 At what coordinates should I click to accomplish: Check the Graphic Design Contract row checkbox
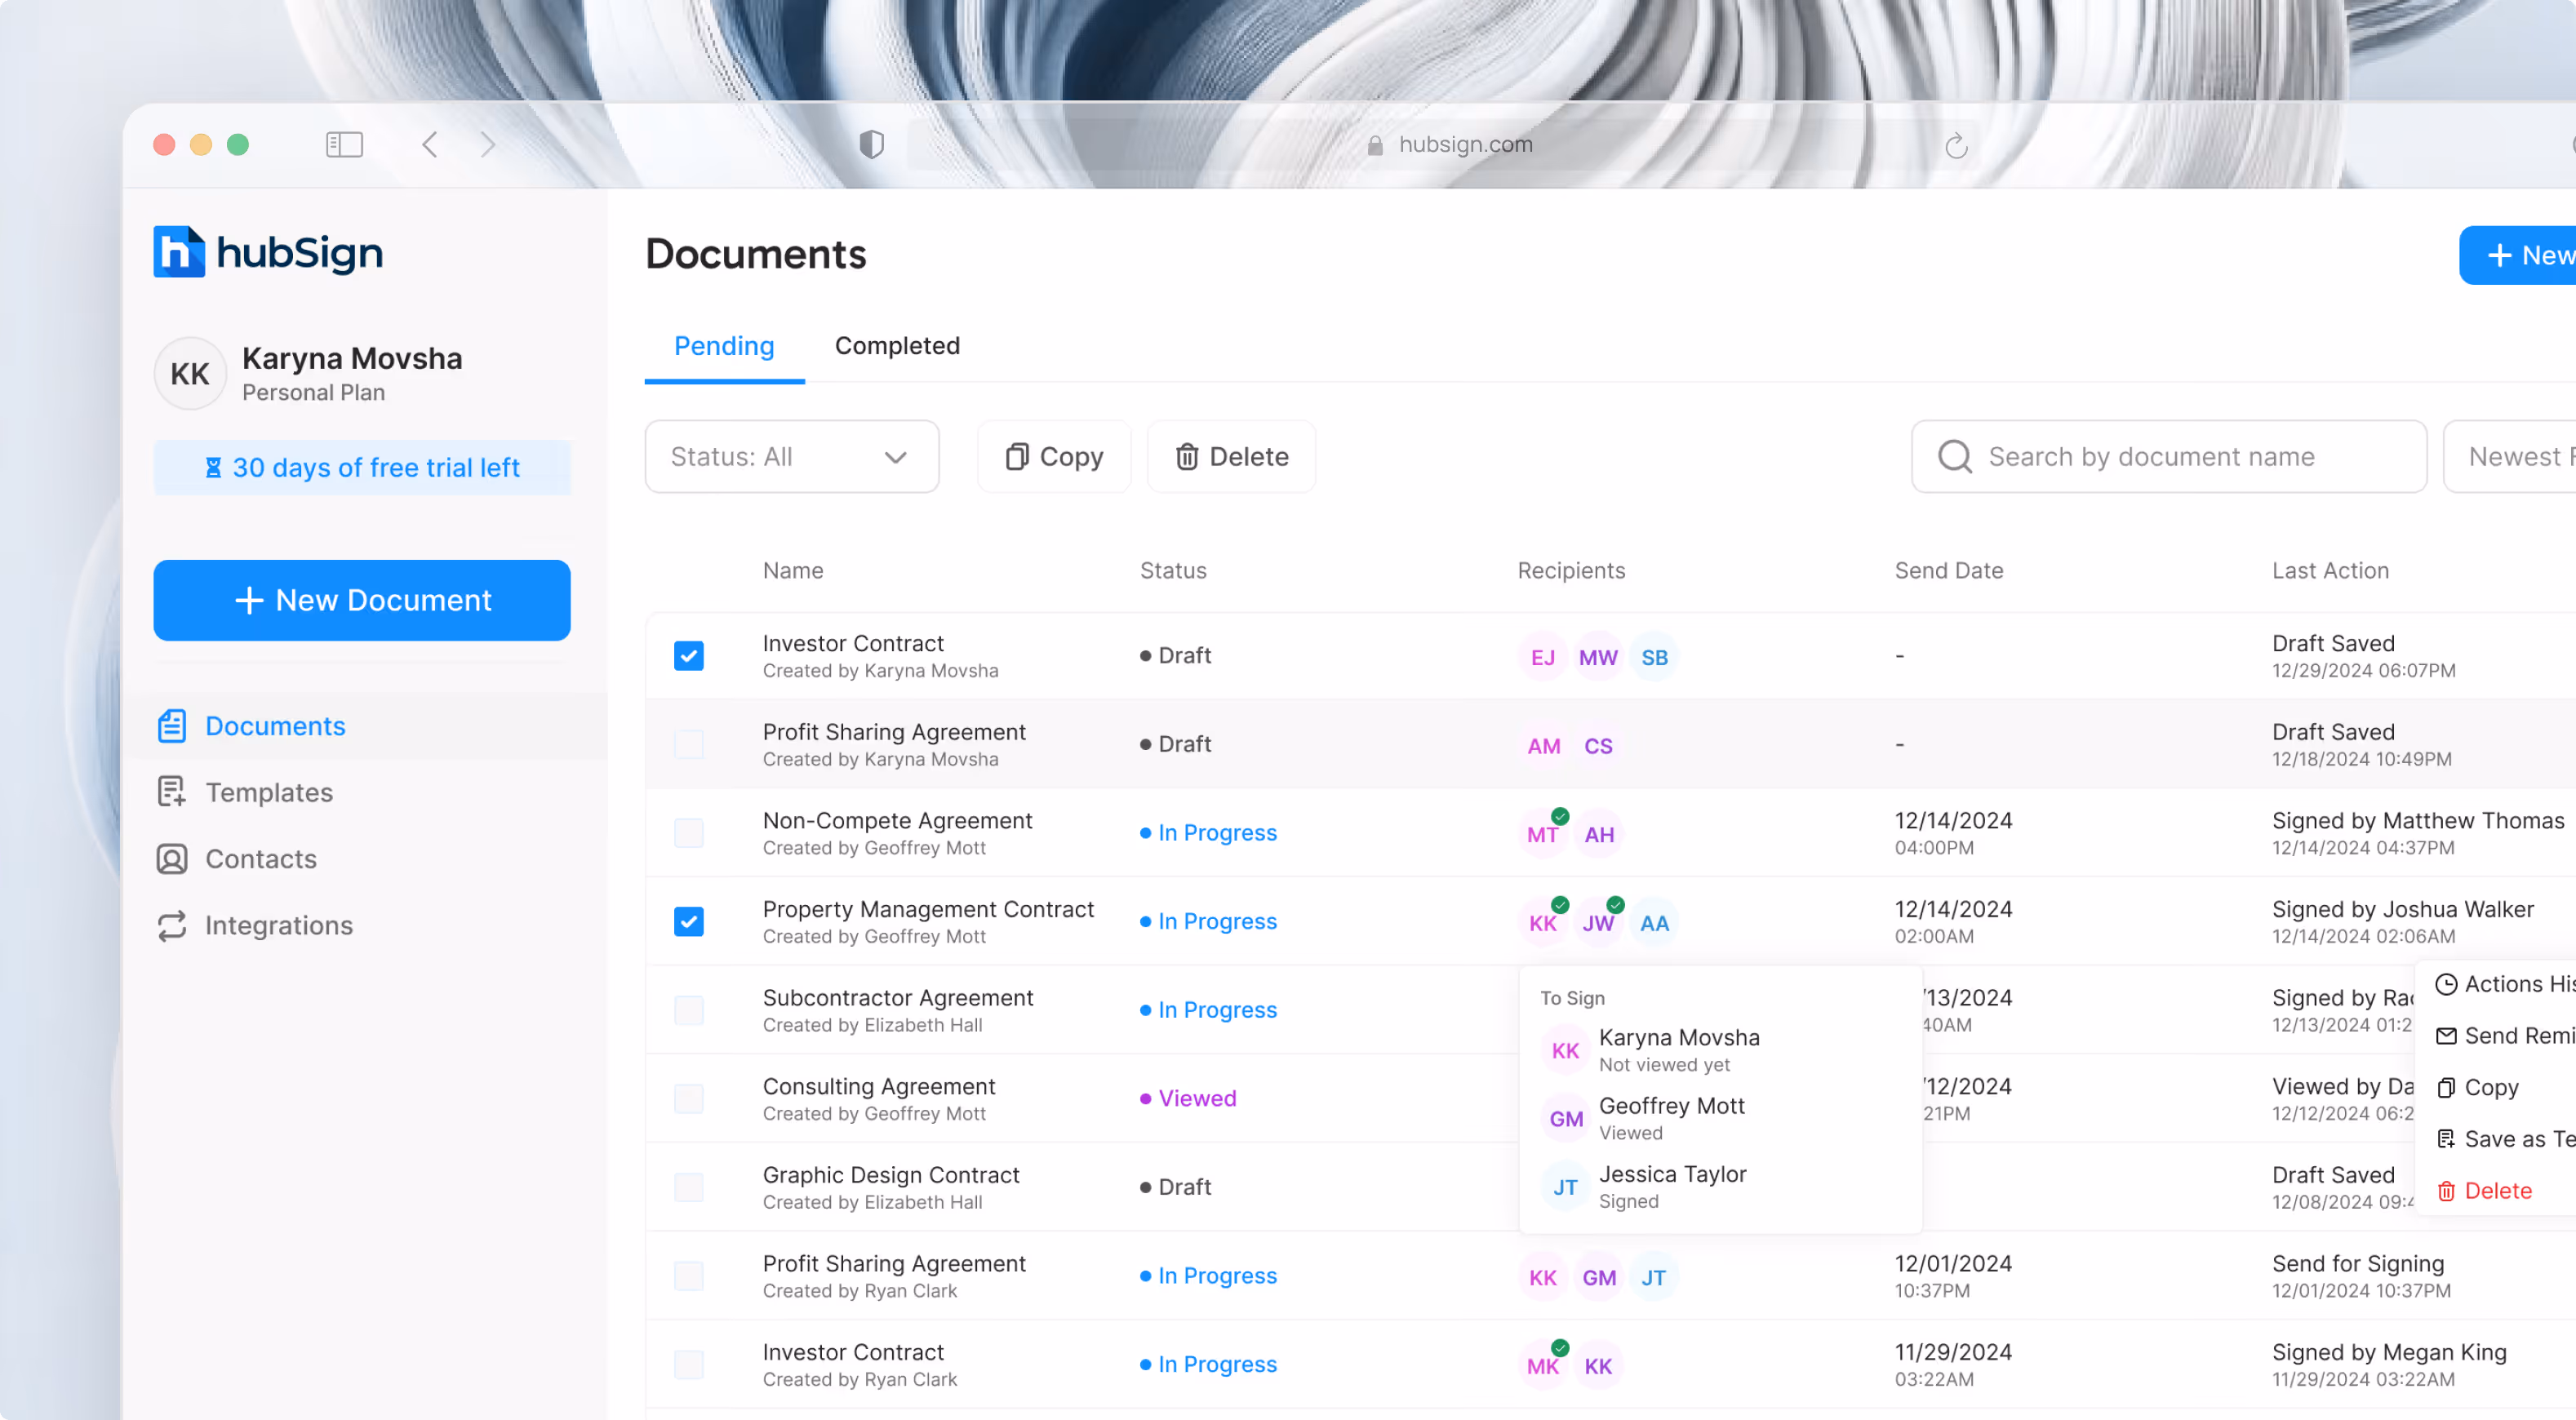pos(689,1187)
